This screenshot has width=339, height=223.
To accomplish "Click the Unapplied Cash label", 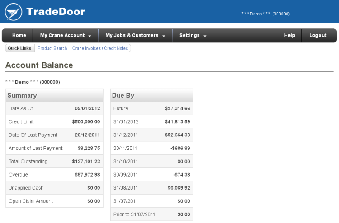I will click(26, 188).
